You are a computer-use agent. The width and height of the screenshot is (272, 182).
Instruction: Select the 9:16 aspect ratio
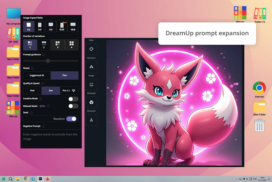(62, 26)
